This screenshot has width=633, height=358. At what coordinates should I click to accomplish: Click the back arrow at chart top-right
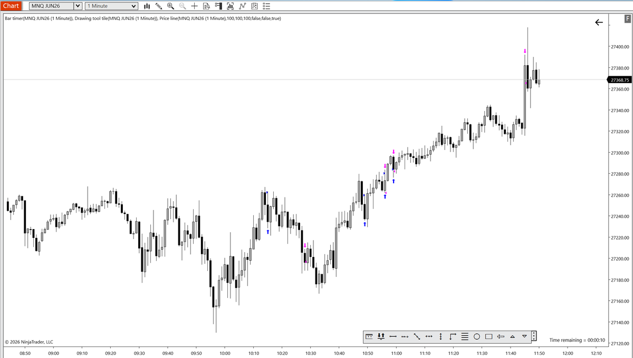pos(599,23)
